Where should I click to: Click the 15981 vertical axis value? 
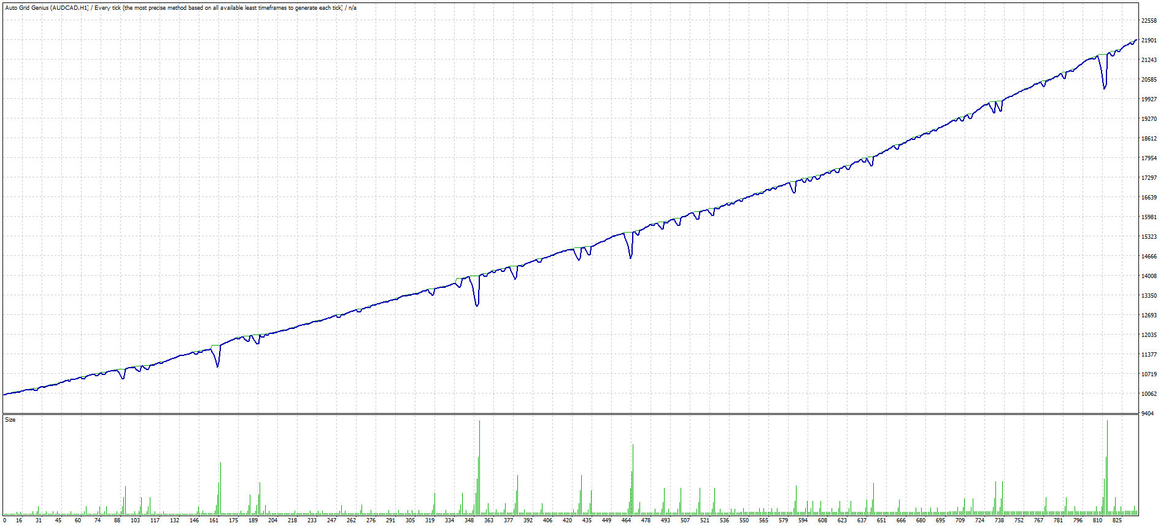pos(1149,217)
